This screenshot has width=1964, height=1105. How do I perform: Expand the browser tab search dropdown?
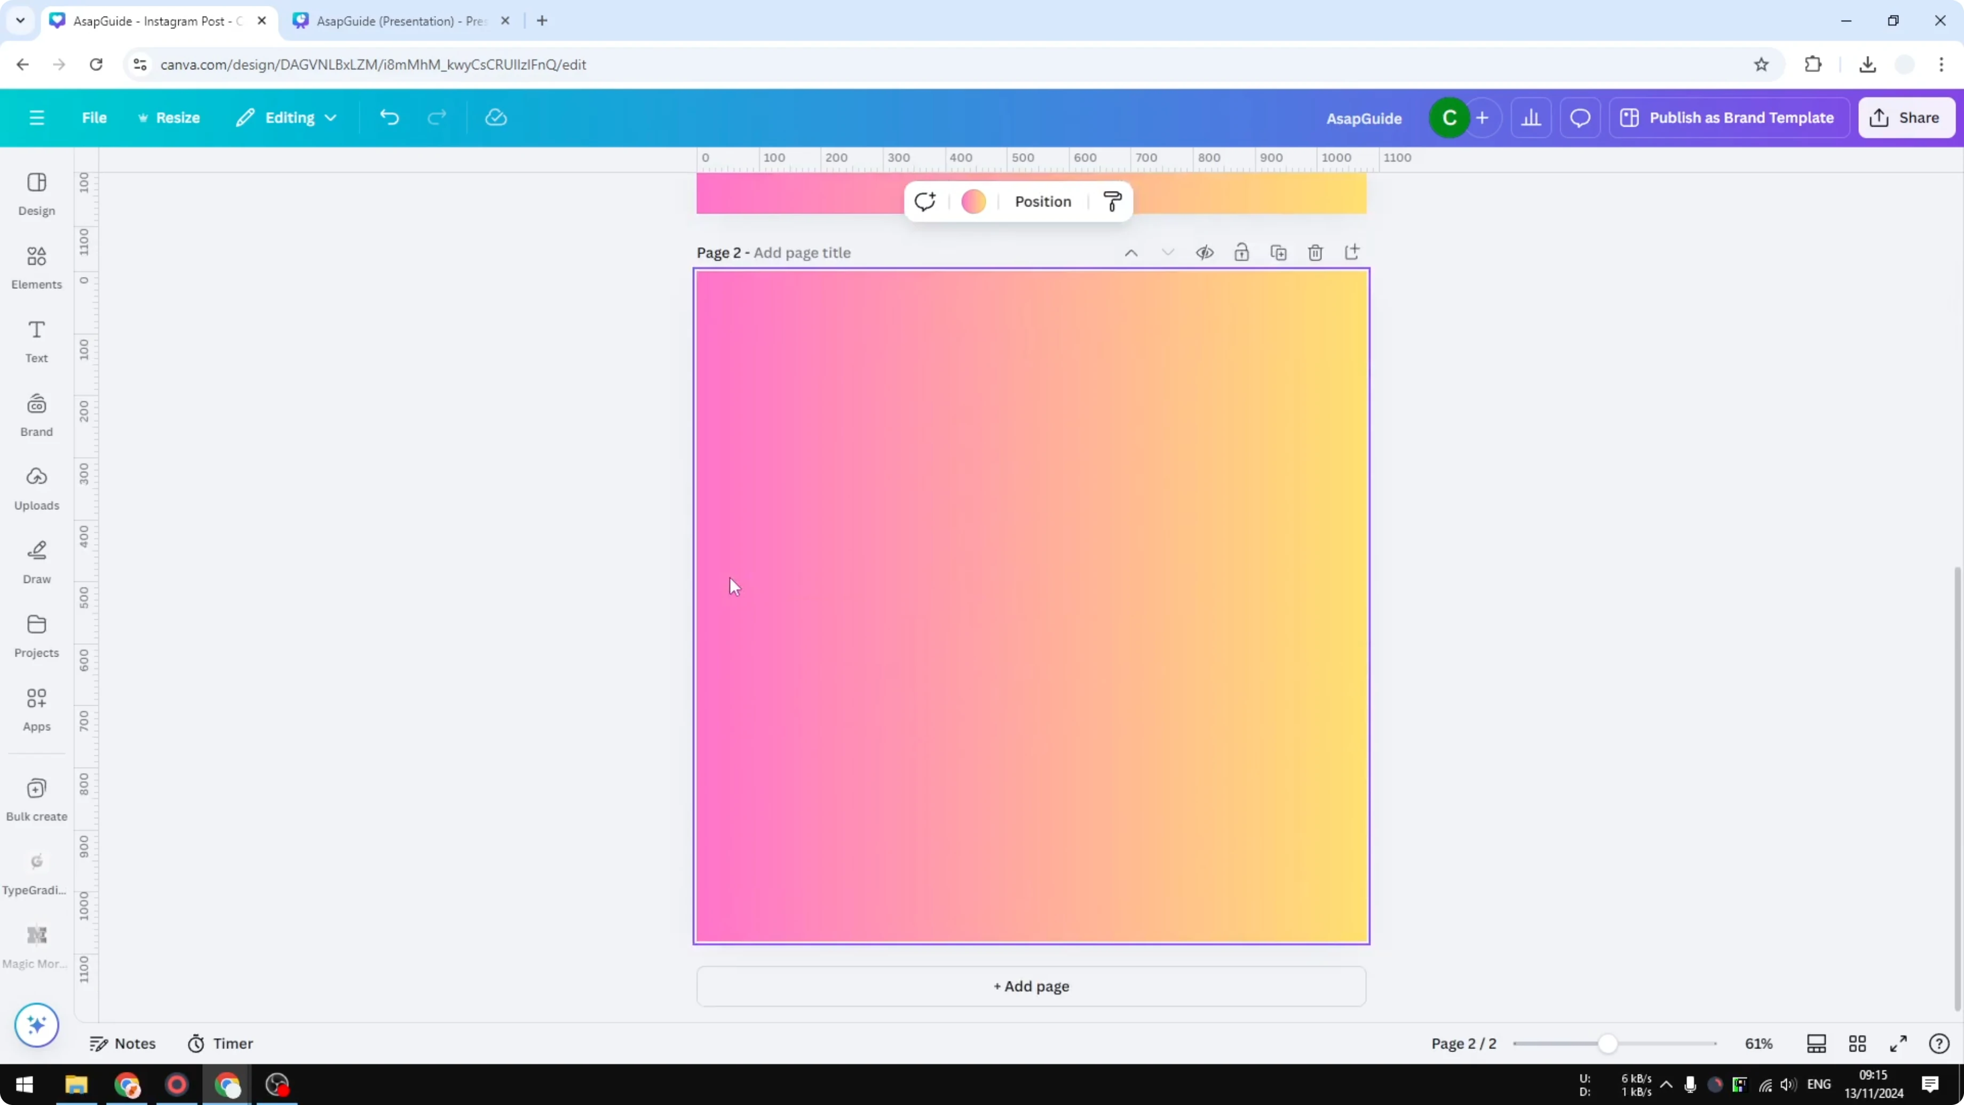[x=20, y=21]
